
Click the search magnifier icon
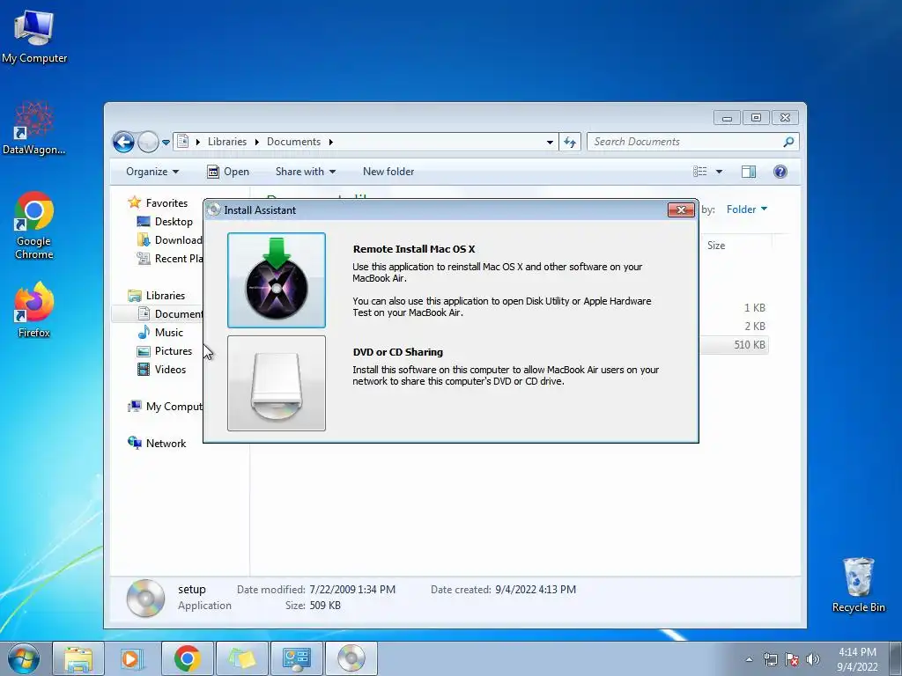[x=788, y=142]
